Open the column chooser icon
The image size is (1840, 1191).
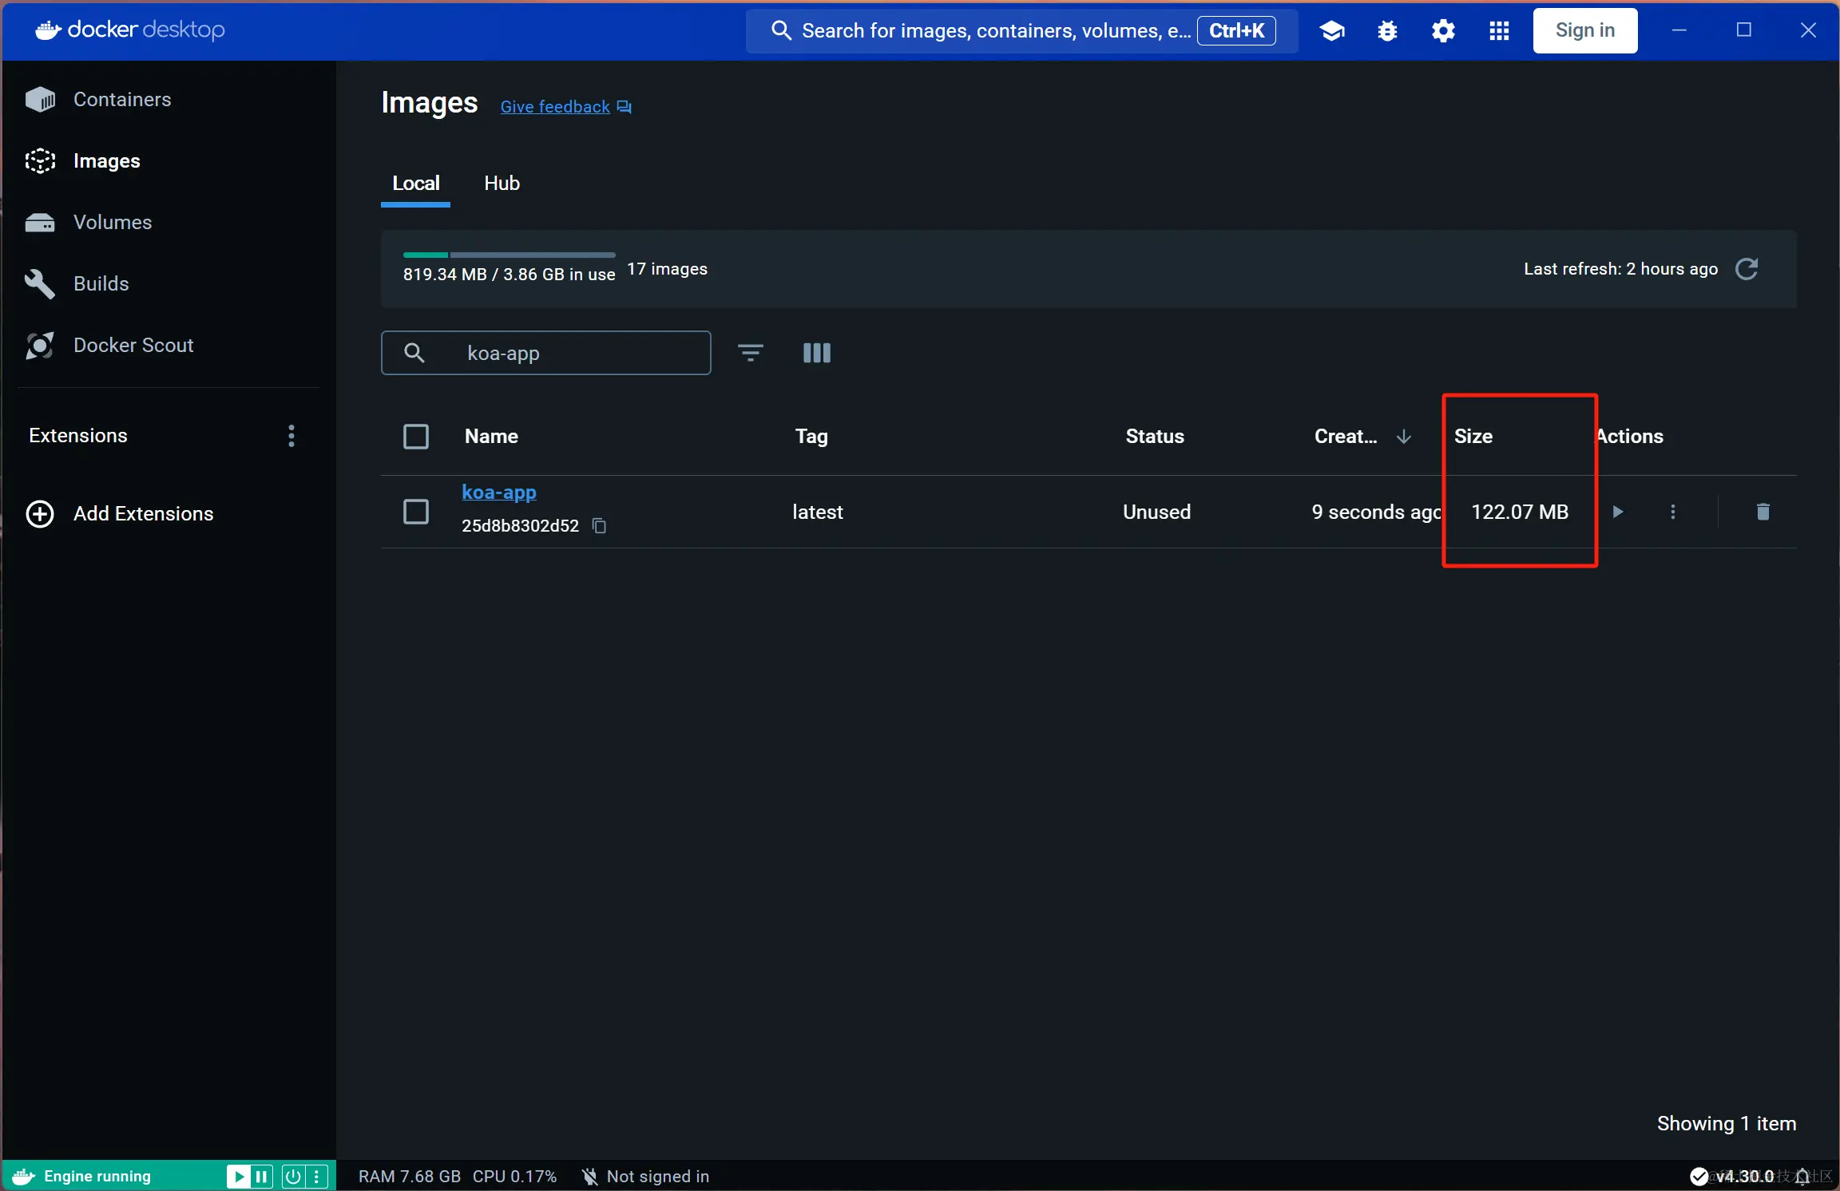click(816, 353)
